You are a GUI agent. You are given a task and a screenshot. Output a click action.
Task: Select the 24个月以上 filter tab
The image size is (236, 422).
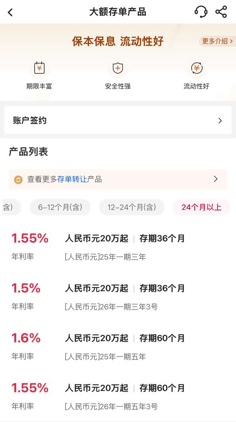(201, 207)
